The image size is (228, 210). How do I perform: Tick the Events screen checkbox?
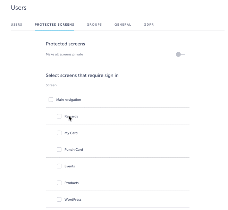pyautogui.click(x=59, y=166)
